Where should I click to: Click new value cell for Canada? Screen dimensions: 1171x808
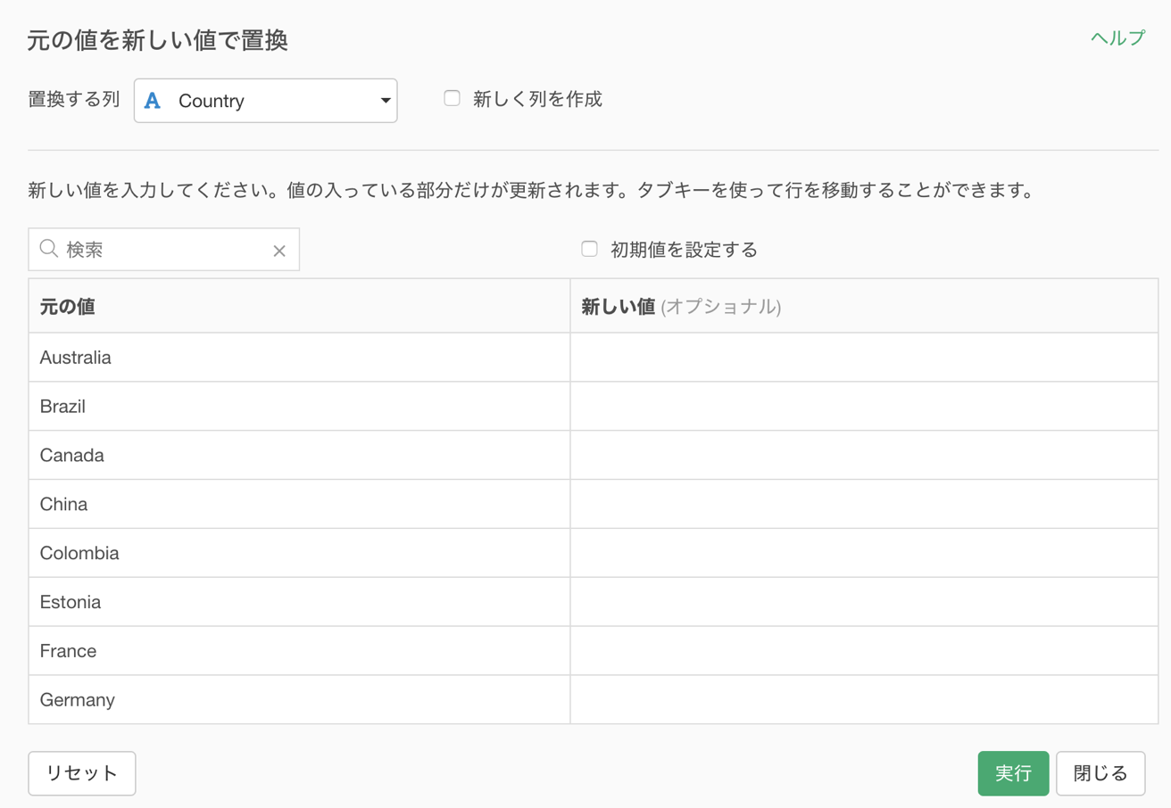point(864,456)
